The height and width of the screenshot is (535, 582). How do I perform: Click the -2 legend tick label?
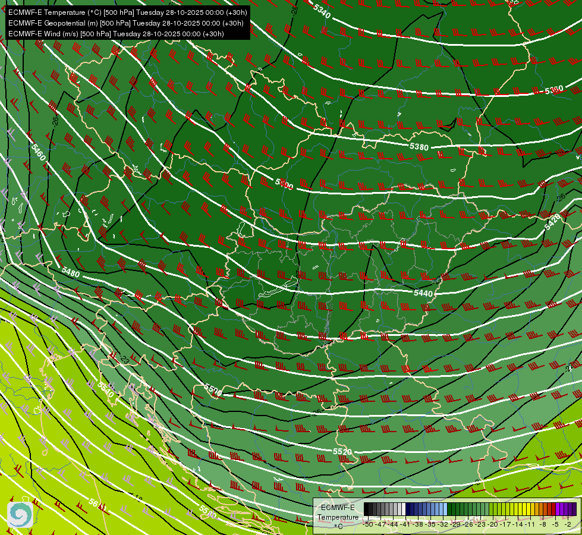(x=568, y=524)
